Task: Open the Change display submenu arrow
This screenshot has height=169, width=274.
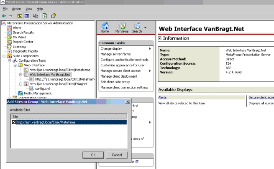Action: pos(150,48)
